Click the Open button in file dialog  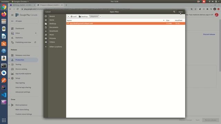pyautogui.click(x=181, y=12)
